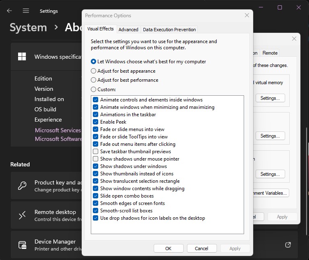Toggle Smooth edges of screen fonts
309x260 pixels.
[x=96, y=203]
